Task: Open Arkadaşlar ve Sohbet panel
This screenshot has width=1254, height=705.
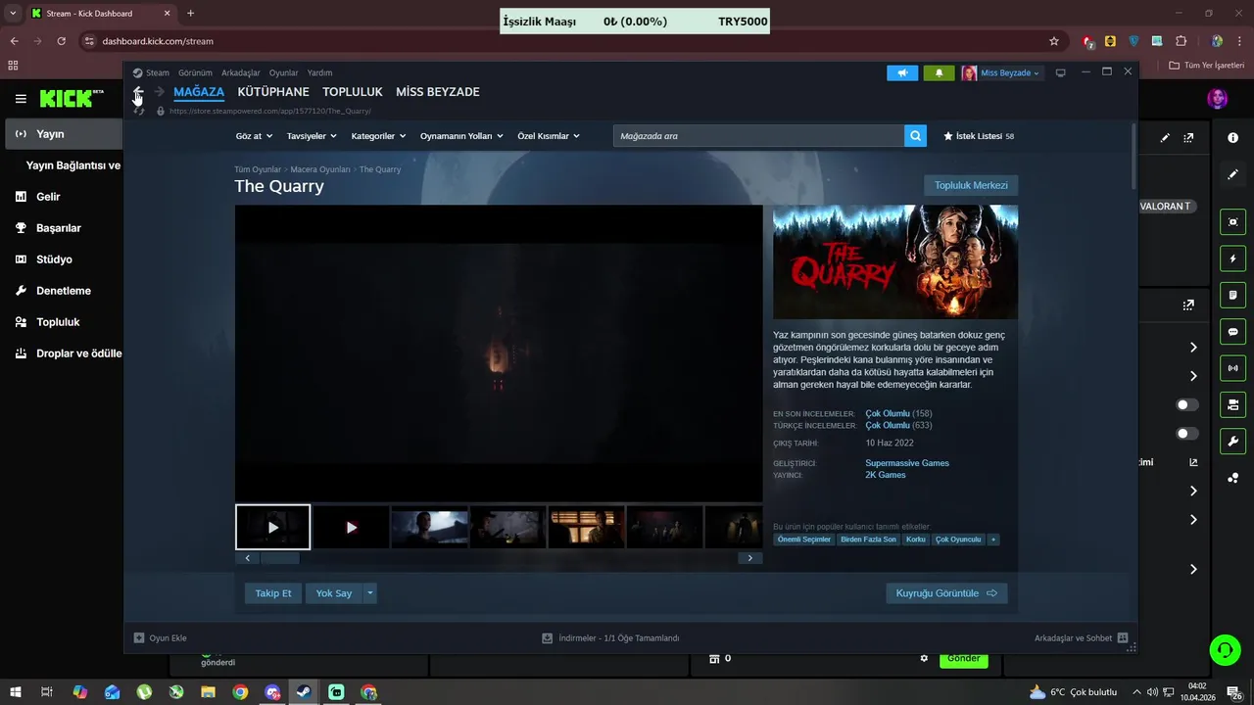Action: (1081, 638)
